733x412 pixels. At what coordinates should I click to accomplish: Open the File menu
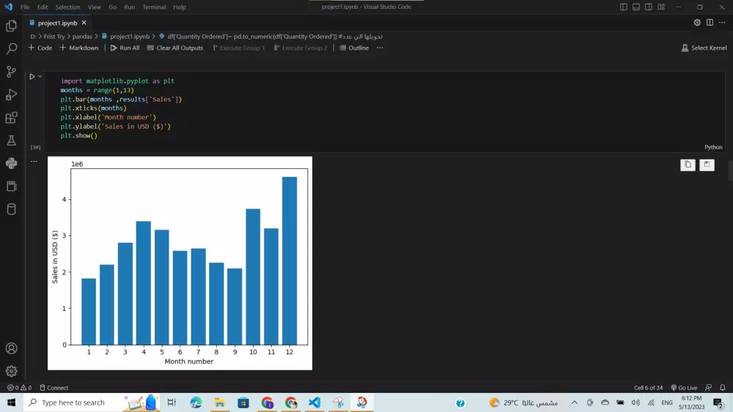25,7
